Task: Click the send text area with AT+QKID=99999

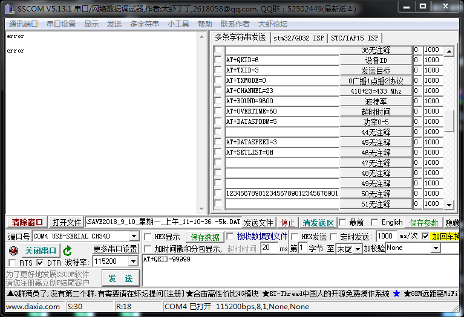Action: coord(300,270)
